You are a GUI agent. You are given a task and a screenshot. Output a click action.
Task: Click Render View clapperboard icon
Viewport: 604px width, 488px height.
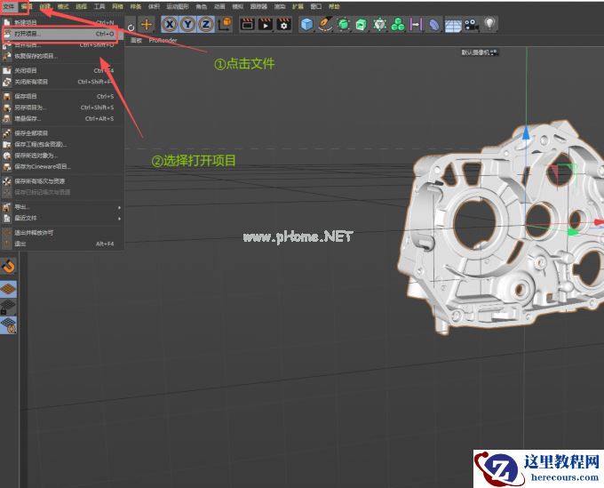247,24
